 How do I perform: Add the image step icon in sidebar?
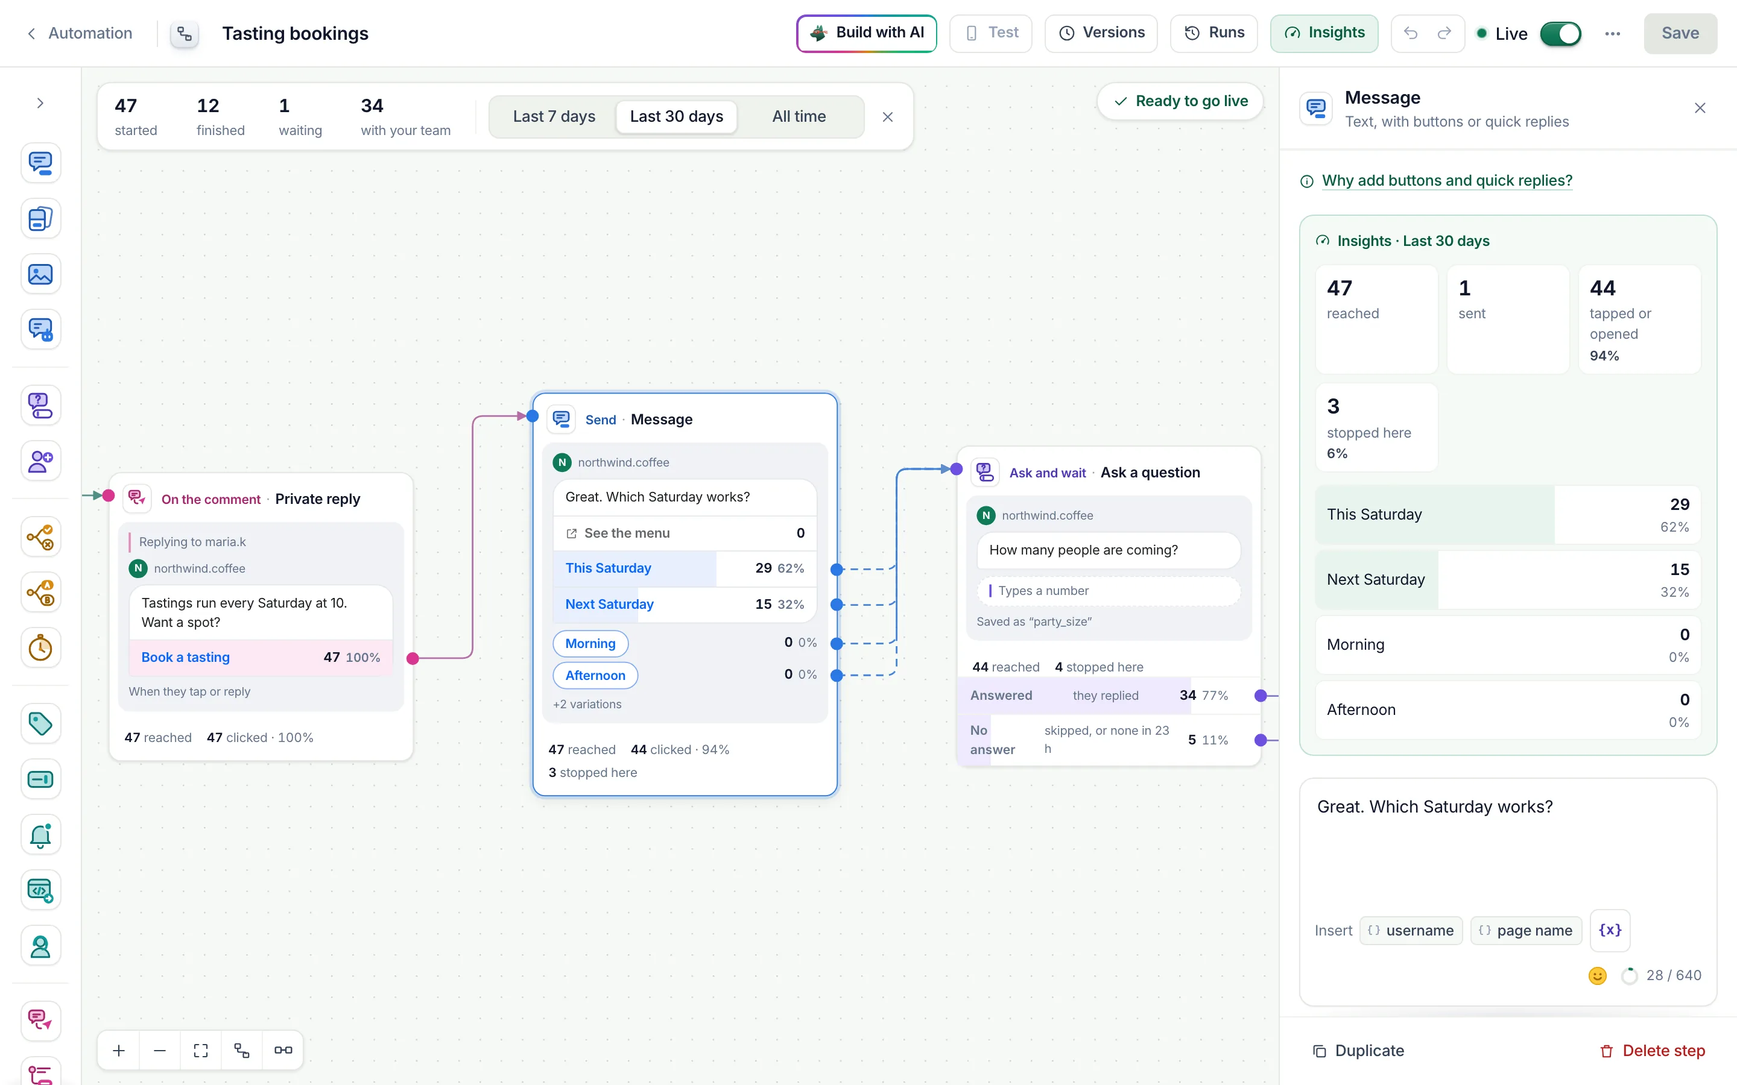coord(40,274)
